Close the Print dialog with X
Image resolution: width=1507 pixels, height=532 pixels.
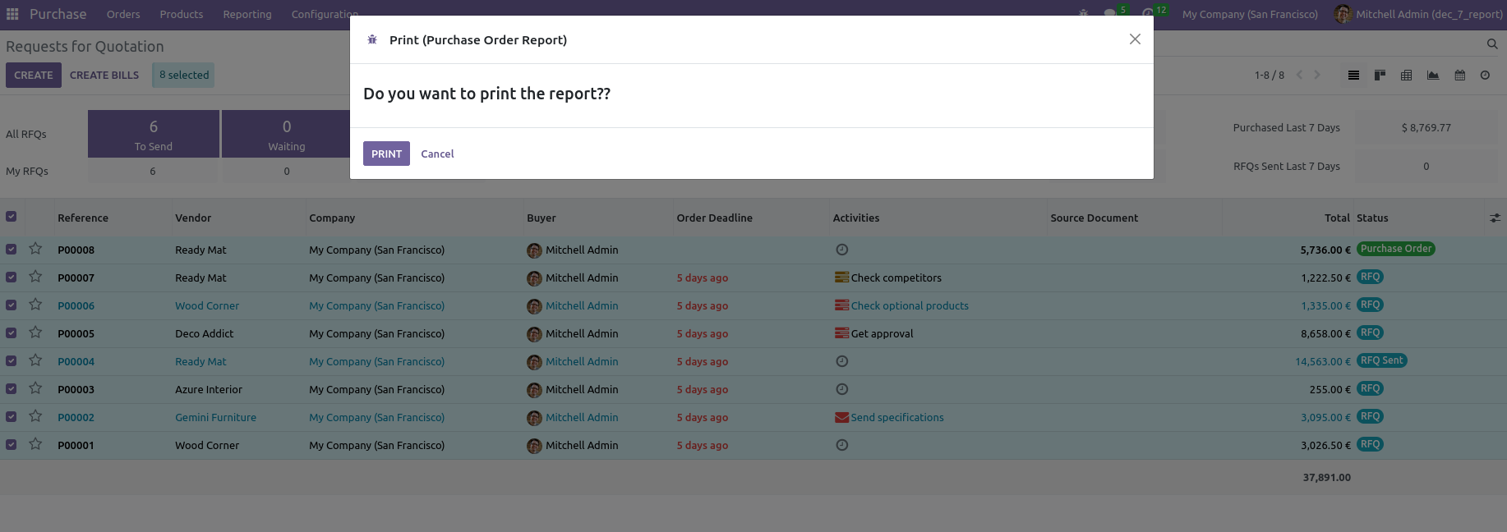coord(1135,39)
